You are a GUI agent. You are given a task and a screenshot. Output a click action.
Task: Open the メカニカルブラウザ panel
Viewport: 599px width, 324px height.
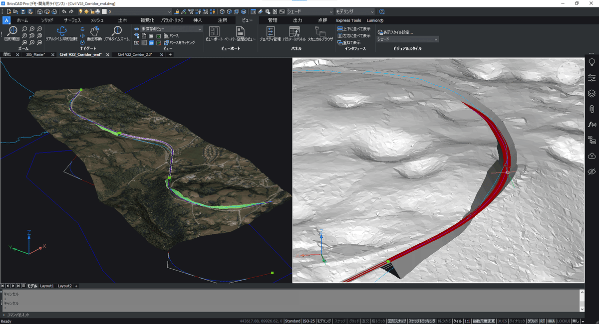pyautogui.click(x=320, y=32)
